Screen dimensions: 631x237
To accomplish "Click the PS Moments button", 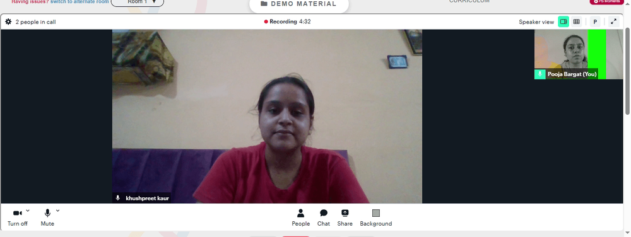I will [606, 2].
